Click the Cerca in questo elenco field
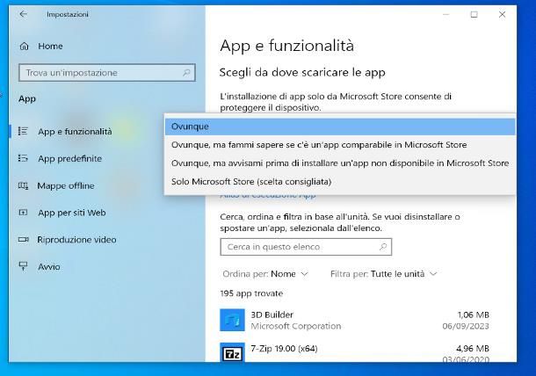This screenshot has height=376, width=536. [x=306, y=247]
